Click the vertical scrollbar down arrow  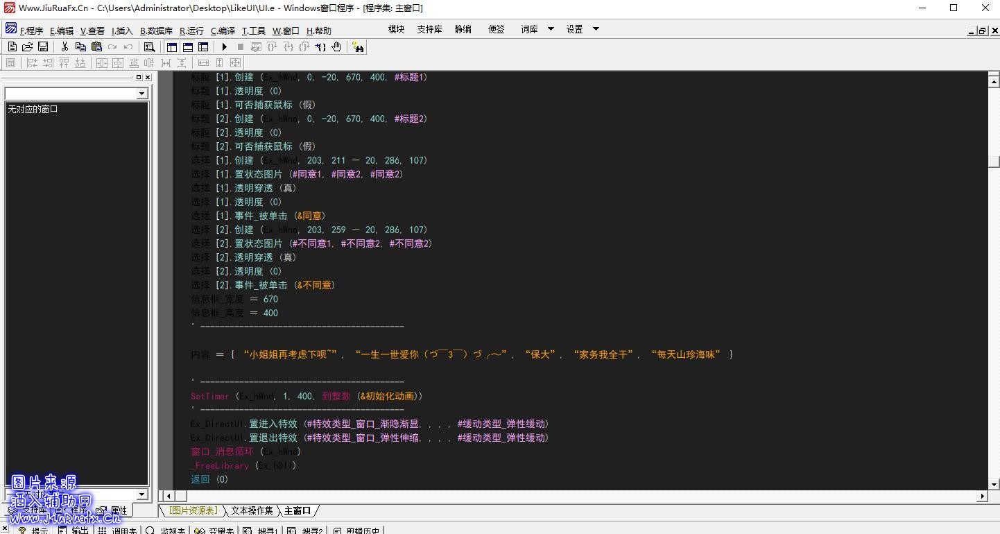tap(994, 484)
